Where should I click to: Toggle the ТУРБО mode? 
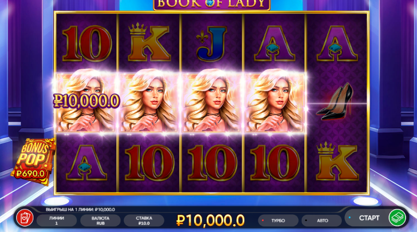click(278, 221)
